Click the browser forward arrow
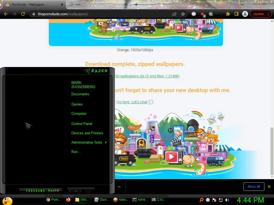 pyautogui.click(x=14, y=14)
